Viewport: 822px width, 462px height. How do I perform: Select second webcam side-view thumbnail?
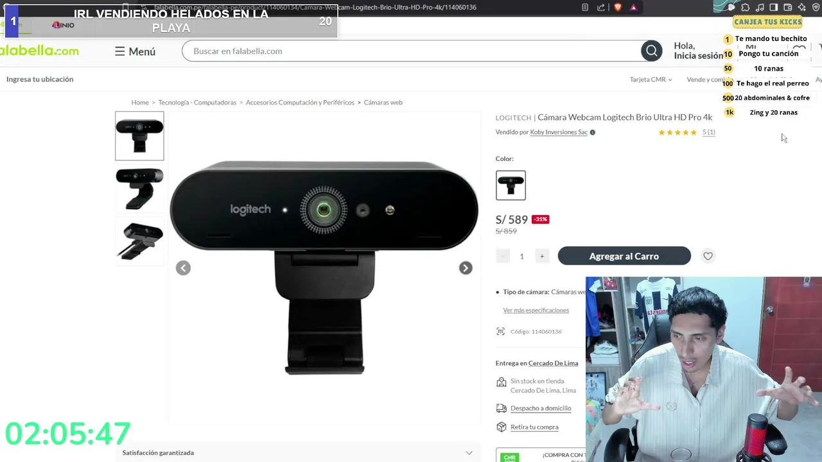(139, 189)
